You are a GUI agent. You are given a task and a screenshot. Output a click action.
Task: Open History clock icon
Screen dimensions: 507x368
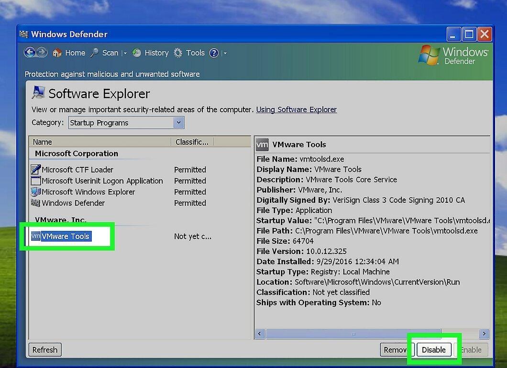(x=136, y=53)
